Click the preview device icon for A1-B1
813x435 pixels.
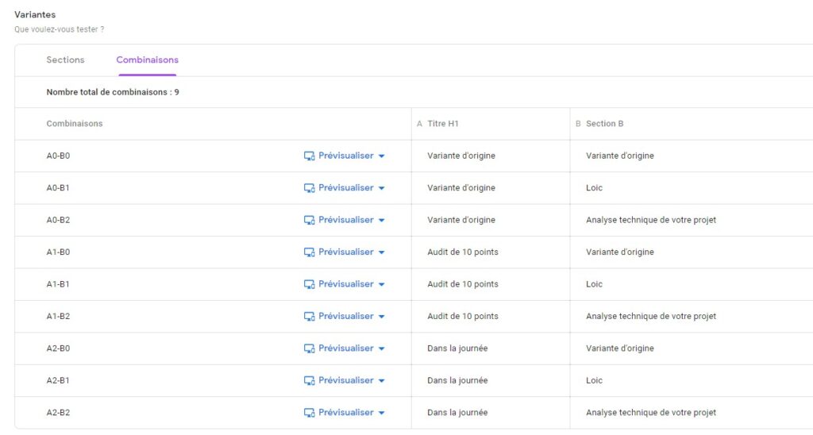coord(309,285)
